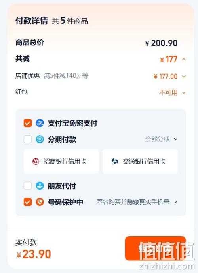Viewport: 198px width, 273px height.
Task: Select 交通银行信用卡 payment option
Action: 140,162
